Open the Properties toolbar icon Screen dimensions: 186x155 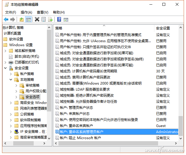click(44, 19)
